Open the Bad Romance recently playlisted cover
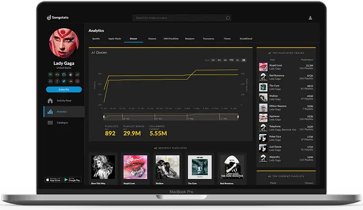The image size is (363, 210). pos(232,167)
